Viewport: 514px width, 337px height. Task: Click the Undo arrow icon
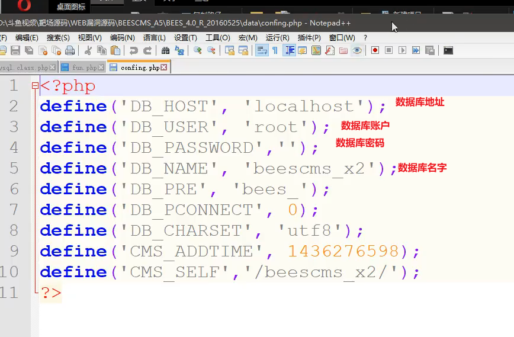click(x=134, y=51)
